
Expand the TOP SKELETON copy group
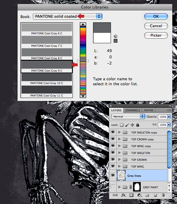click(119, 132)
